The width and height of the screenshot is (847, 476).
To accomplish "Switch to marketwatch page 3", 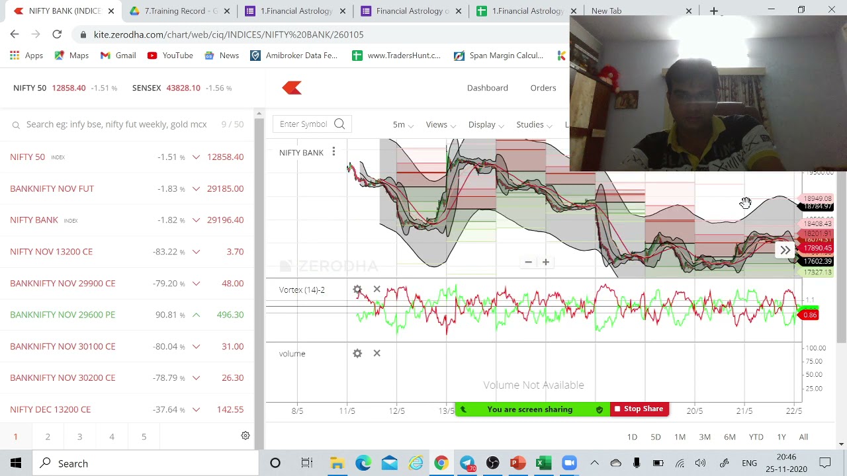I will point(79,436).
